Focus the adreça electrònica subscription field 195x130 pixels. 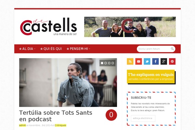143,118
